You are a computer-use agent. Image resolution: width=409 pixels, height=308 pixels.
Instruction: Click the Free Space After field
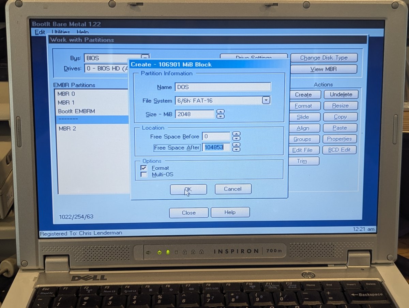click(216, 147)
